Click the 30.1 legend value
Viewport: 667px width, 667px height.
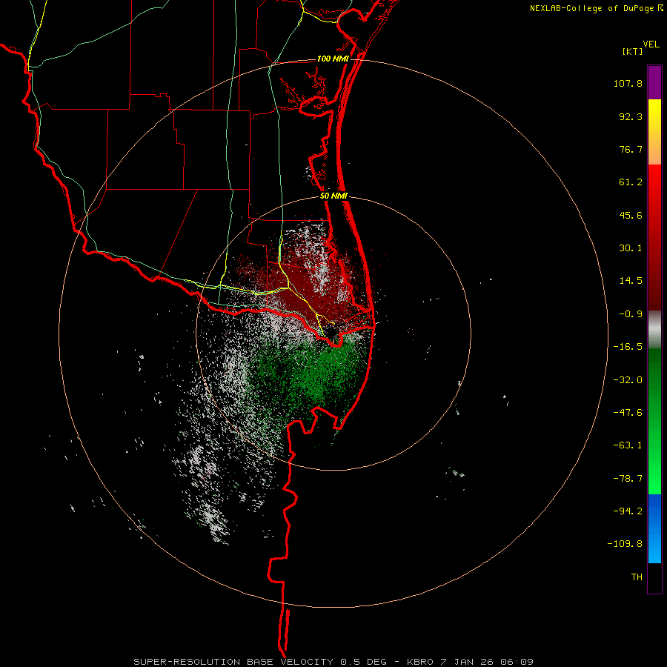[x=631, y=248]
